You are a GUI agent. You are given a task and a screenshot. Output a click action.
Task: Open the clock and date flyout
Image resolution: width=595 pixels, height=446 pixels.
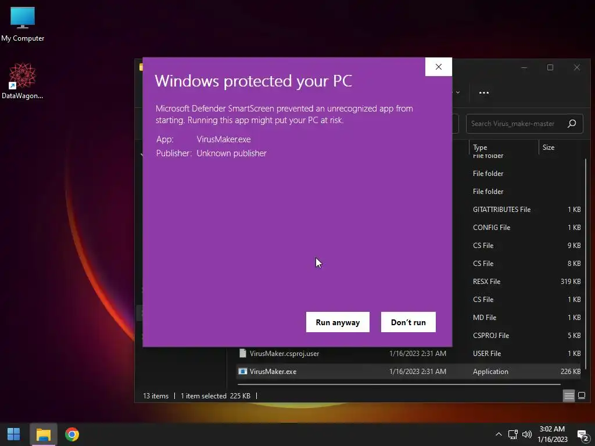552,434
